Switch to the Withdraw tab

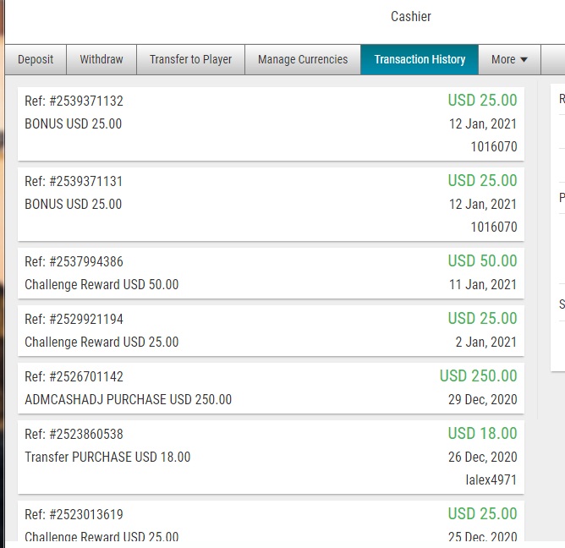[x=101, y=59]
